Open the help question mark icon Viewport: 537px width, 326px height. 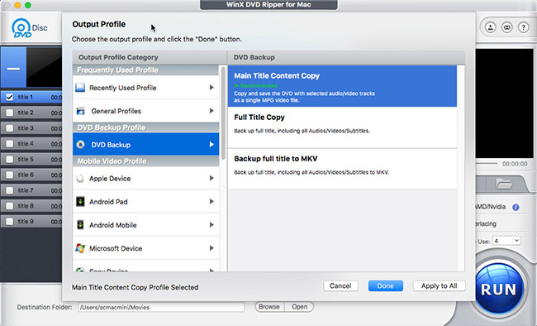click(x=523, y=27)
